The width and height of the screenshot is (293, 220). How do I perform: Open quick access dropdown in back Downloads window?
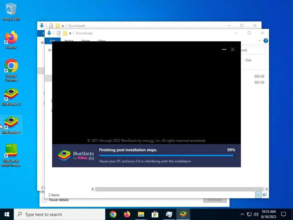63,26
